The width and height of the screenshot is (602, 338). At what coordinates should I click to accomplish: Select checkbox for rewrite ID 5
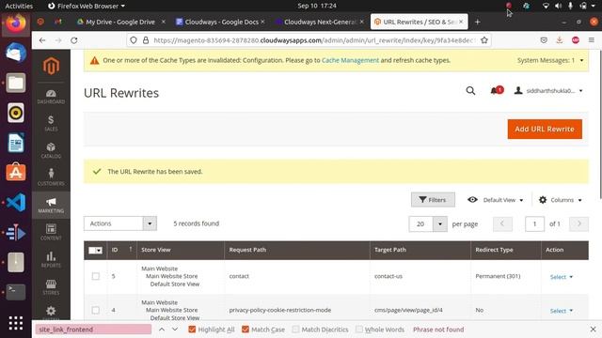point(96,276)
